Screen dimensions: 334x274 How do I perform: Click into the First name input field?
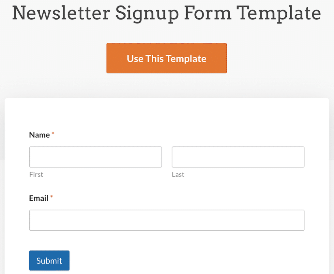95,157
